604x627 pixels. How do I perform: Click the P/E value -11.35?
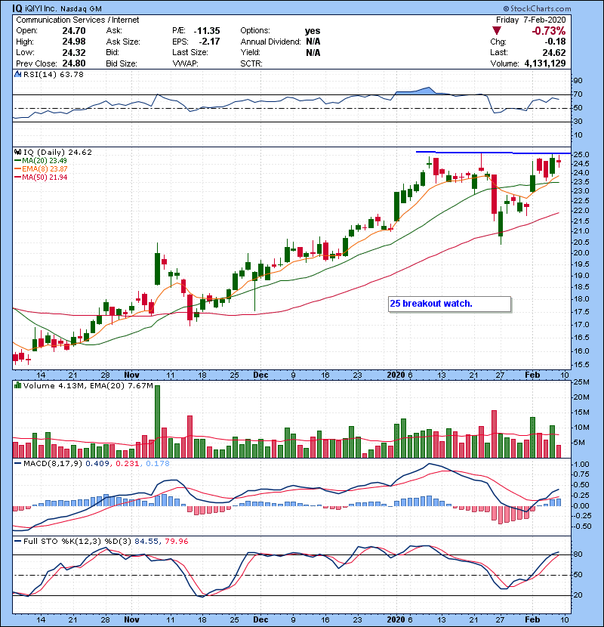pyautogui.click(x=207, y=31)
